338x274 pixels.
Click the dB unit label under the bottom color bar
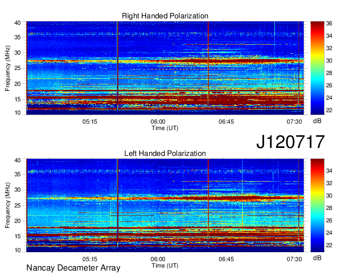317,258
